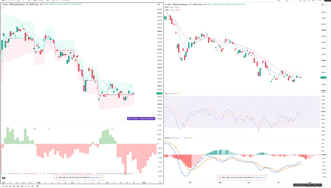Select the YTD time range
331x188 pixels.
[22, 186]
